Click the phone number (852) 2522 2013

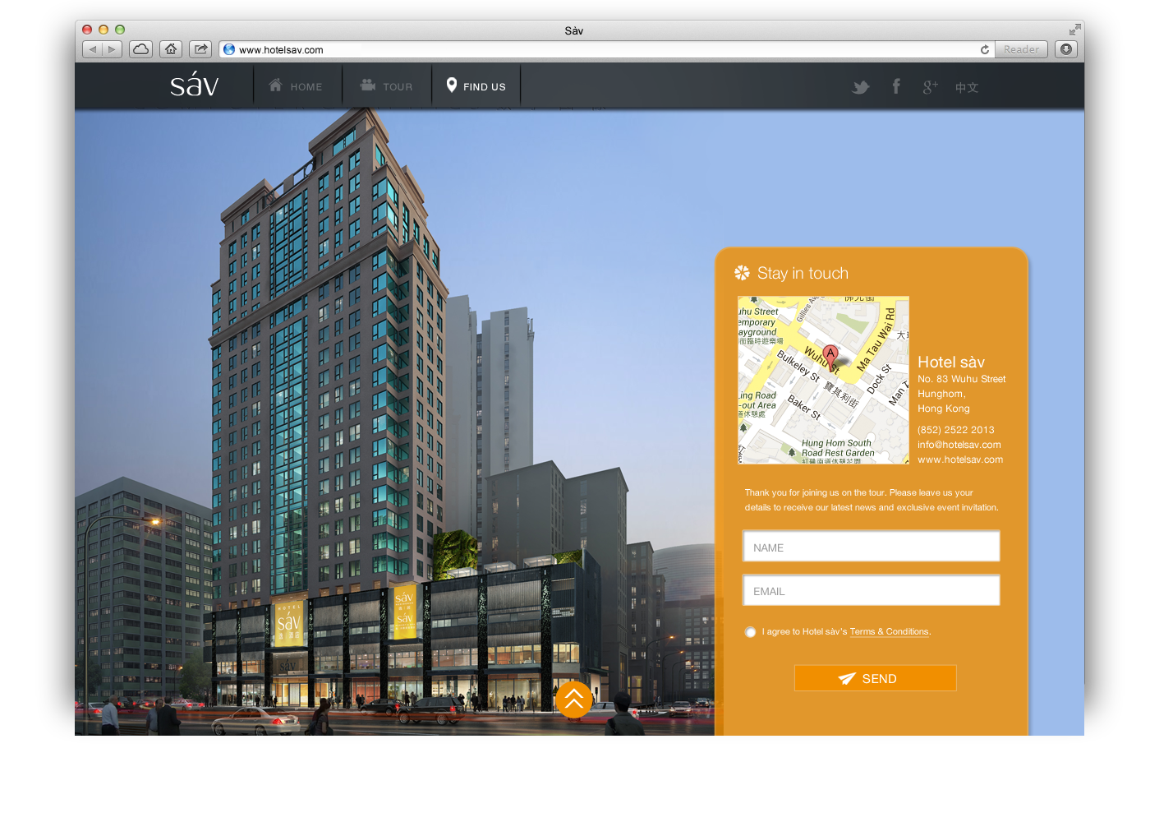point(956,430)
